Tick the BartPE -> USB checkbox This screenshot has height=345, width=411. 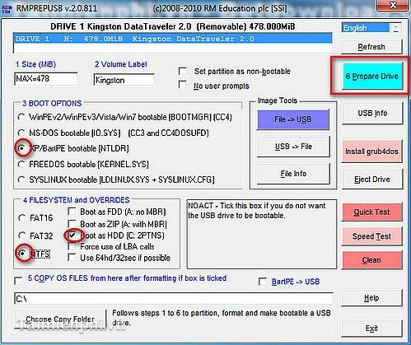coord(263,282)
